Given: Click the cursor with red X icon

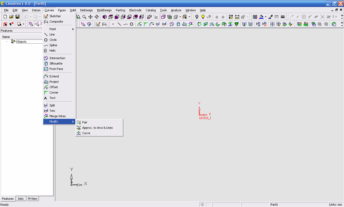Looking at the screenshot, I should pyautogui.click(x=11, y=24).
